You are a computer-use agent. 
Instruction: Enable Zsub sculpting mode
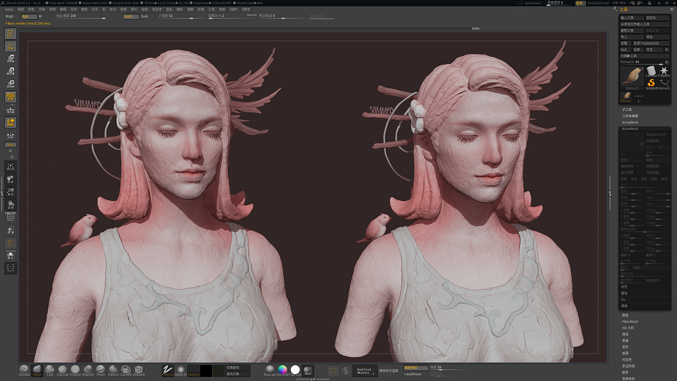click(x=144, y=16)
